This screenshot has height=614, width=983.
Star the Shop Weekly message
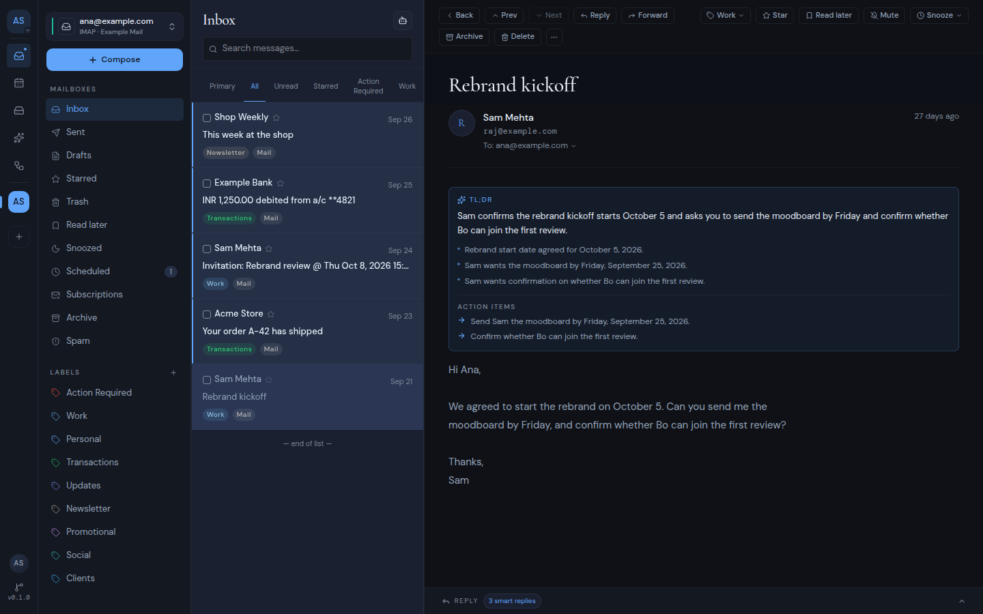(x=276, y=118)
